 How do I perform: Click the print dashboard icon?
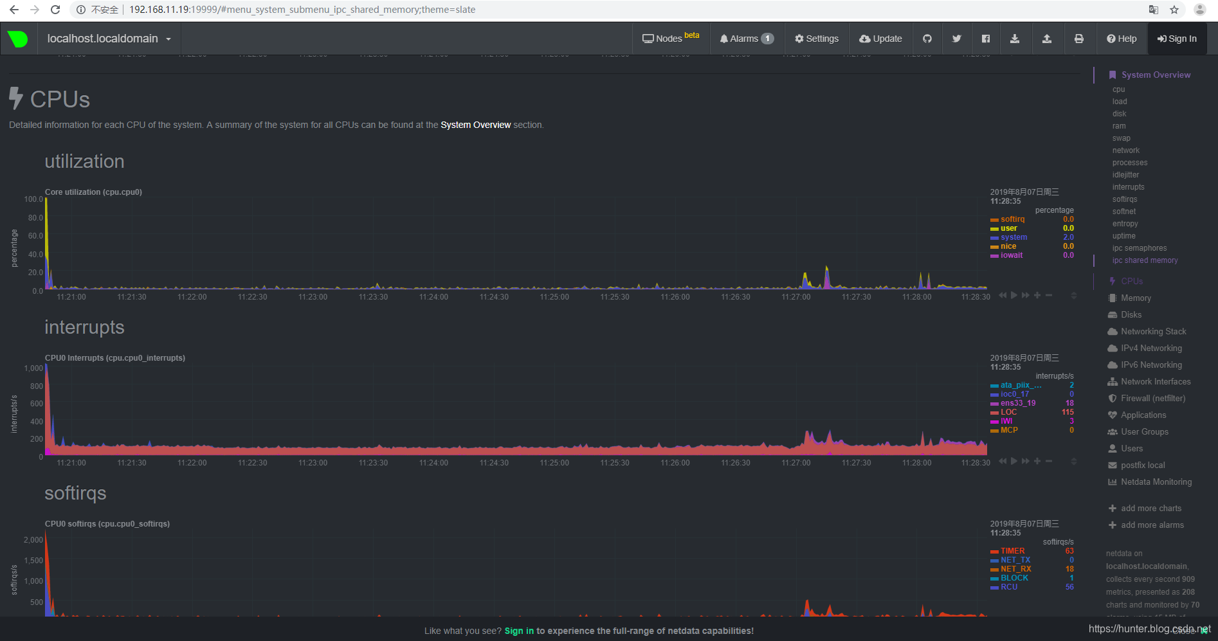[x=1079, y=39]
